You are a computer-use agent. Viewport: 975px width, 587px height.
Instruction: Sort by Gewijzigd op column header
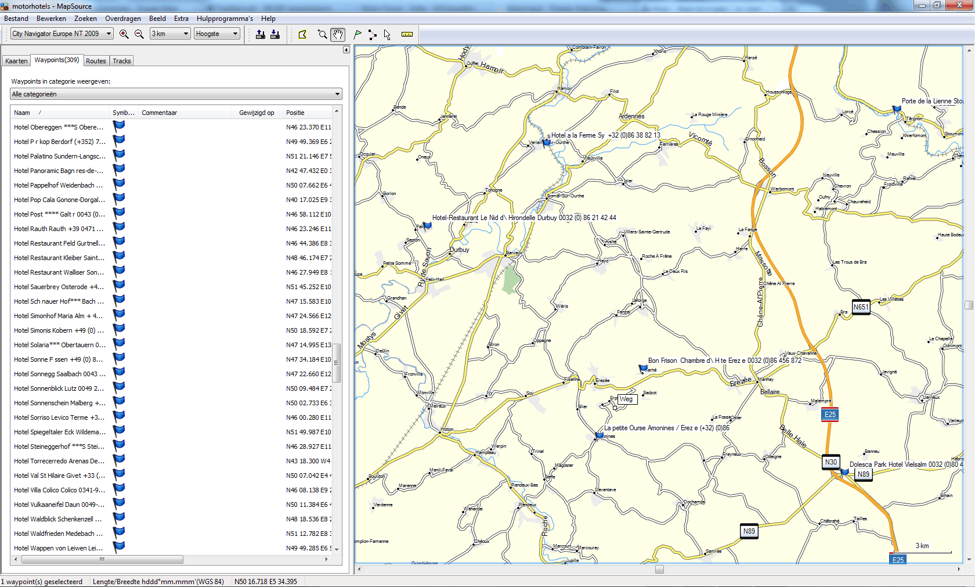coord(257,113)
